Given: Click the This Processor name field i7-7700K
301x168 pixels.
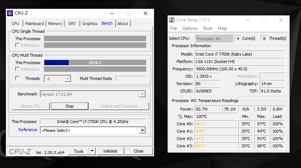Looking at the screenshot, I should tap(93, 122).
